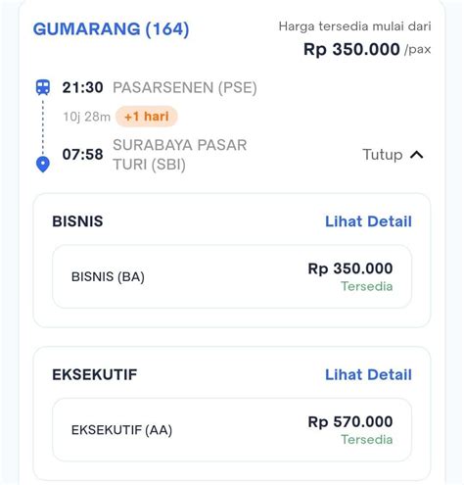Viewport: 464px width, 485px height.
Task: Click the blue location pin at arrival
Action: [x=43, y=165]
